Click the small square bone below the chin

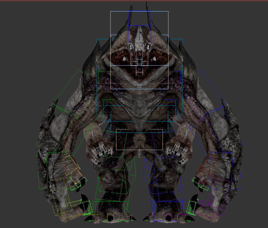click(139, 85)
